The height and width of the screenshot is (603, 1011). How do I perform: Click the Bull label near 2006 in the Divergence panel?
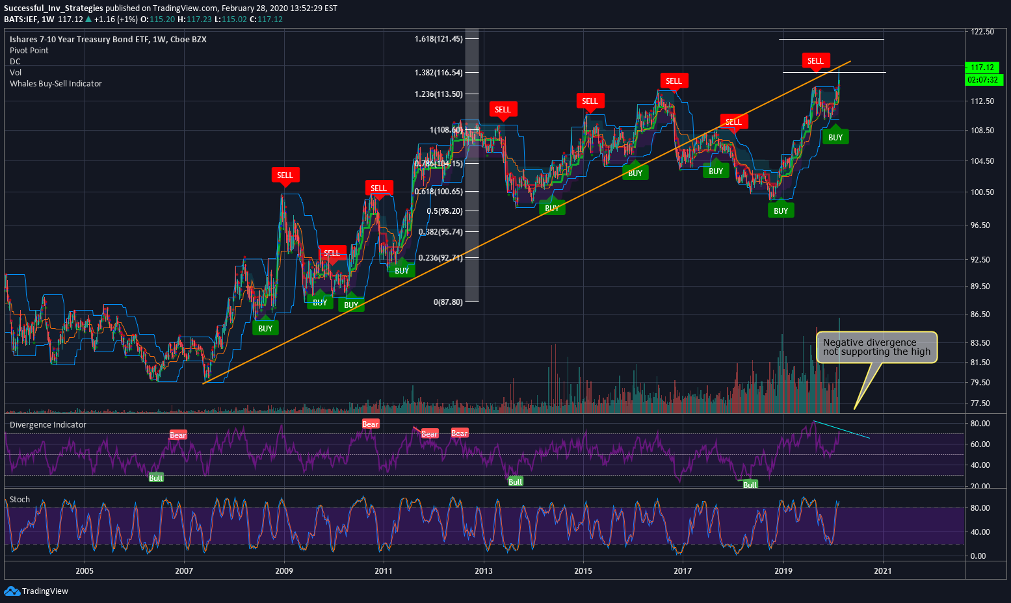(x=156, y=478)
